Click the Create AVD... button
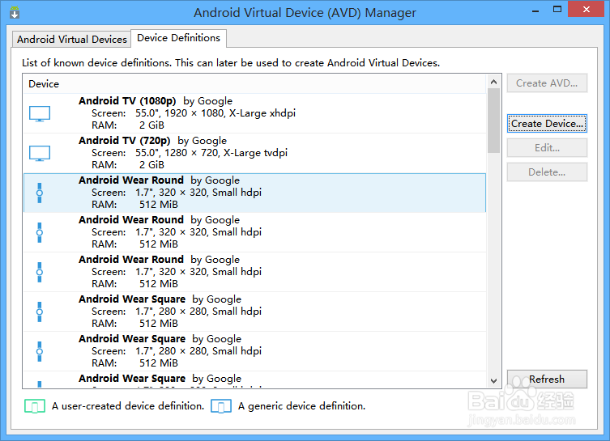 547,83
